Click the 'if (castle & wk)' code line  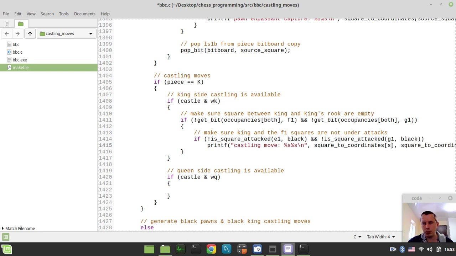[194, 101]
